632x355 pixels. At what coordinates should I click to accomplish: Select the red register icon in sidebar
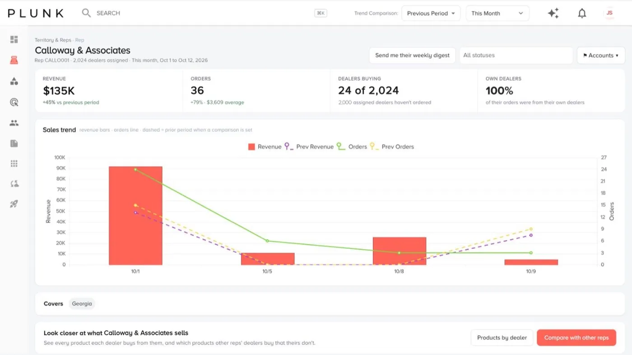click(x=14, y=60)
